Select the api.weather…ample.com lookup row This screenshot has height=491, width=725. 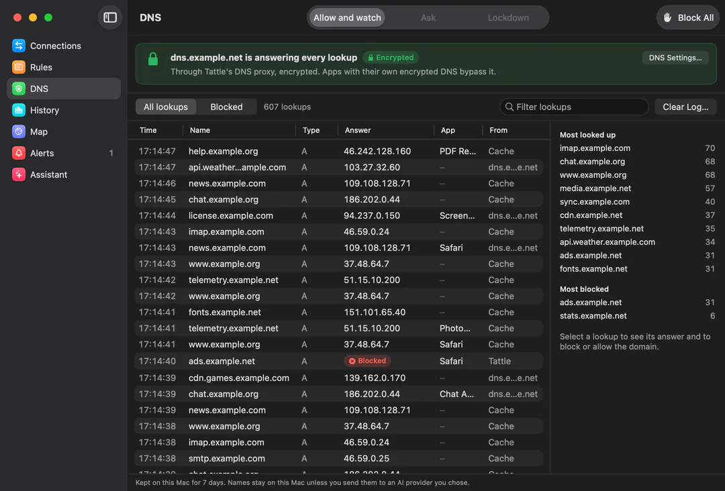tap(338, 167)
